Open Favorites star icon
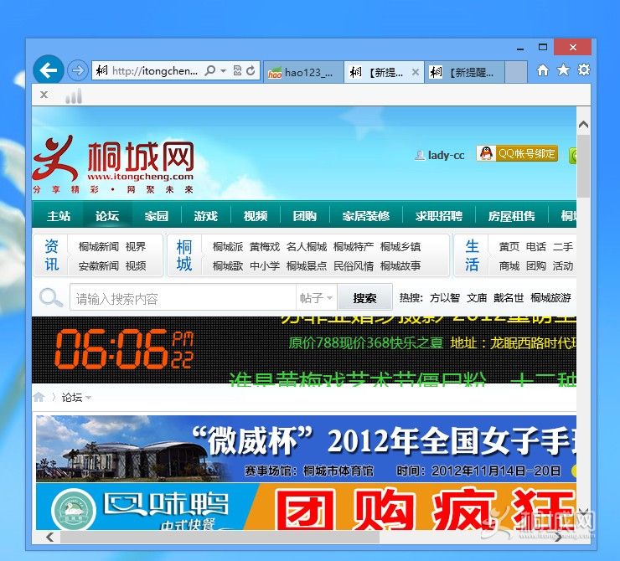 [563, 70]
